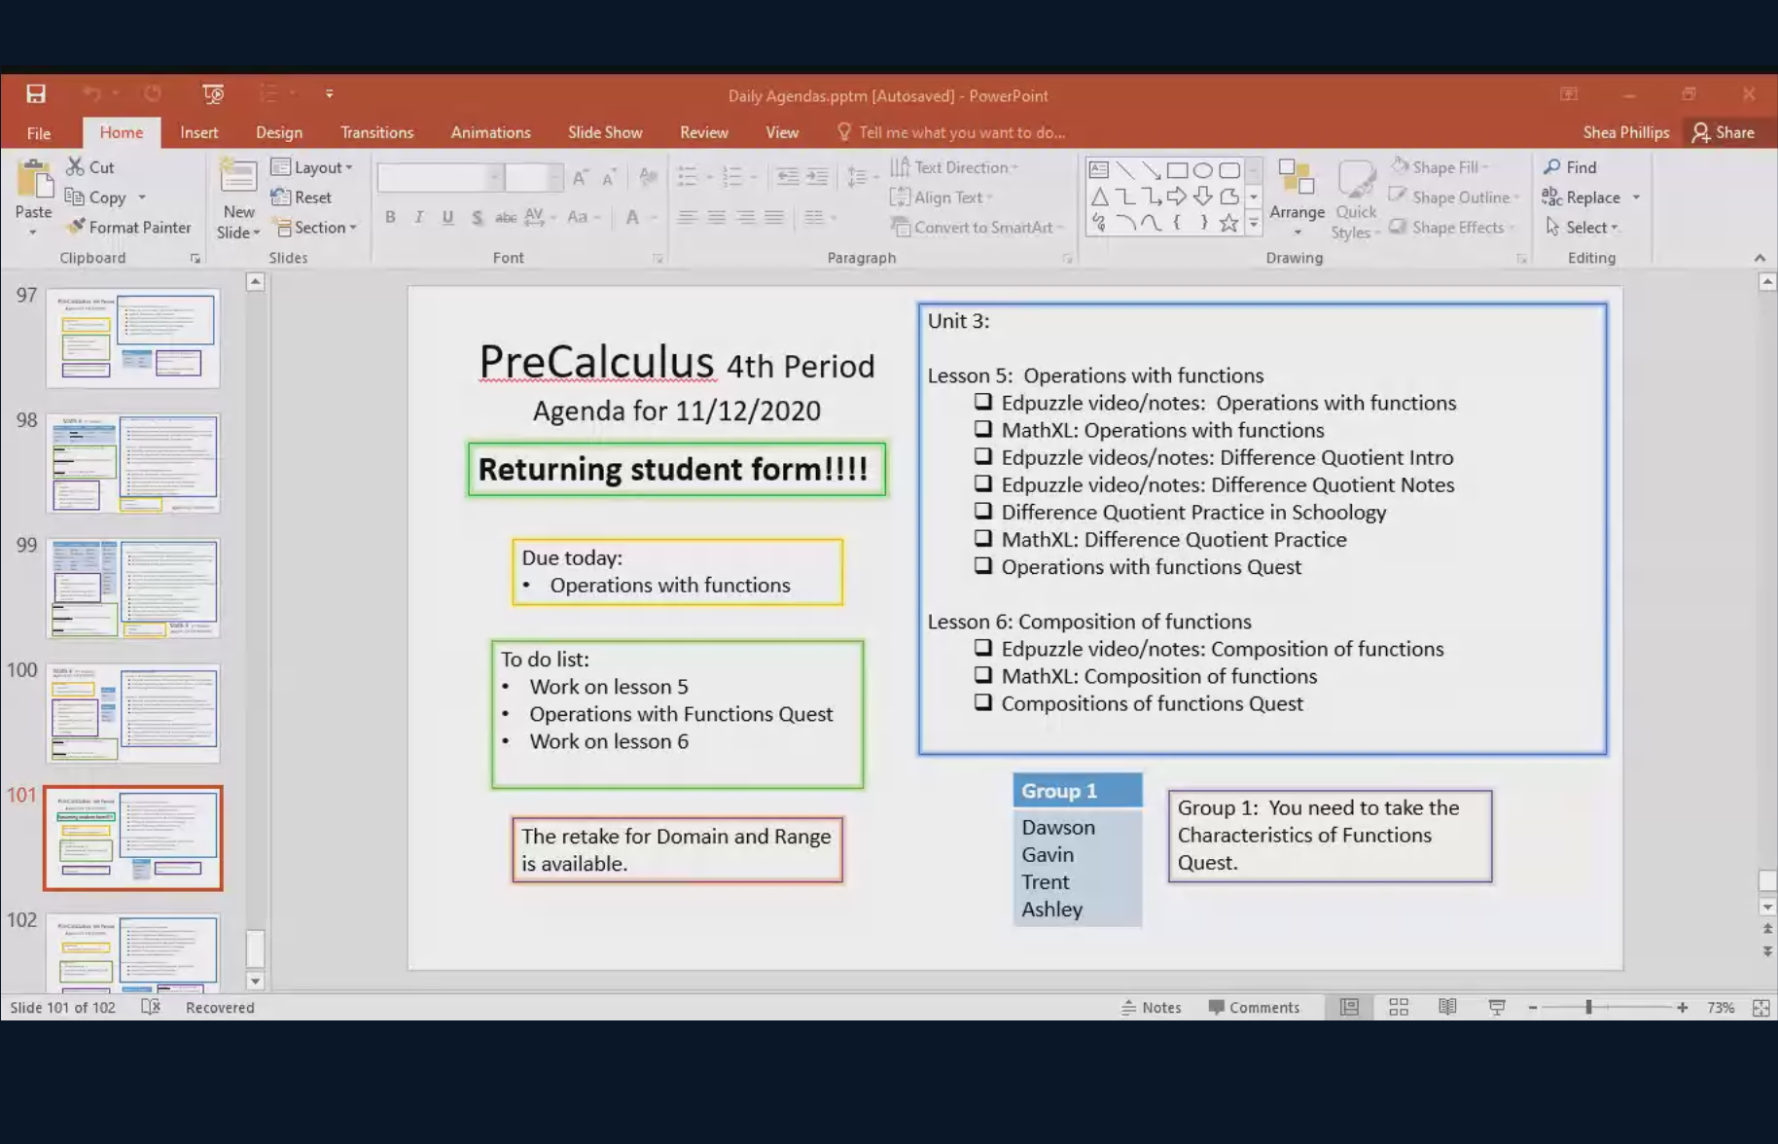
Task: Open the Review tab
Action: [704, 132]
